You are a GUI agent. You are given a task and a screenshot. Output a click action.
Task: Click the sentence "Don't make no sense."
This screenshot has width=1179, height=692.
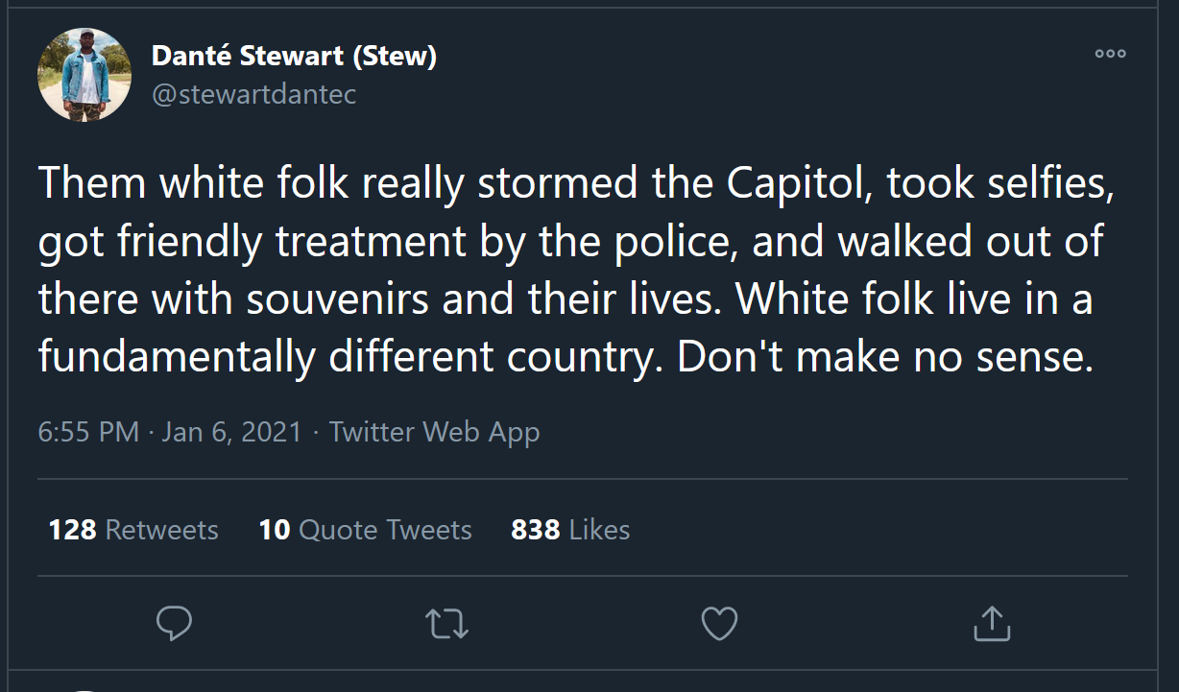885,358
